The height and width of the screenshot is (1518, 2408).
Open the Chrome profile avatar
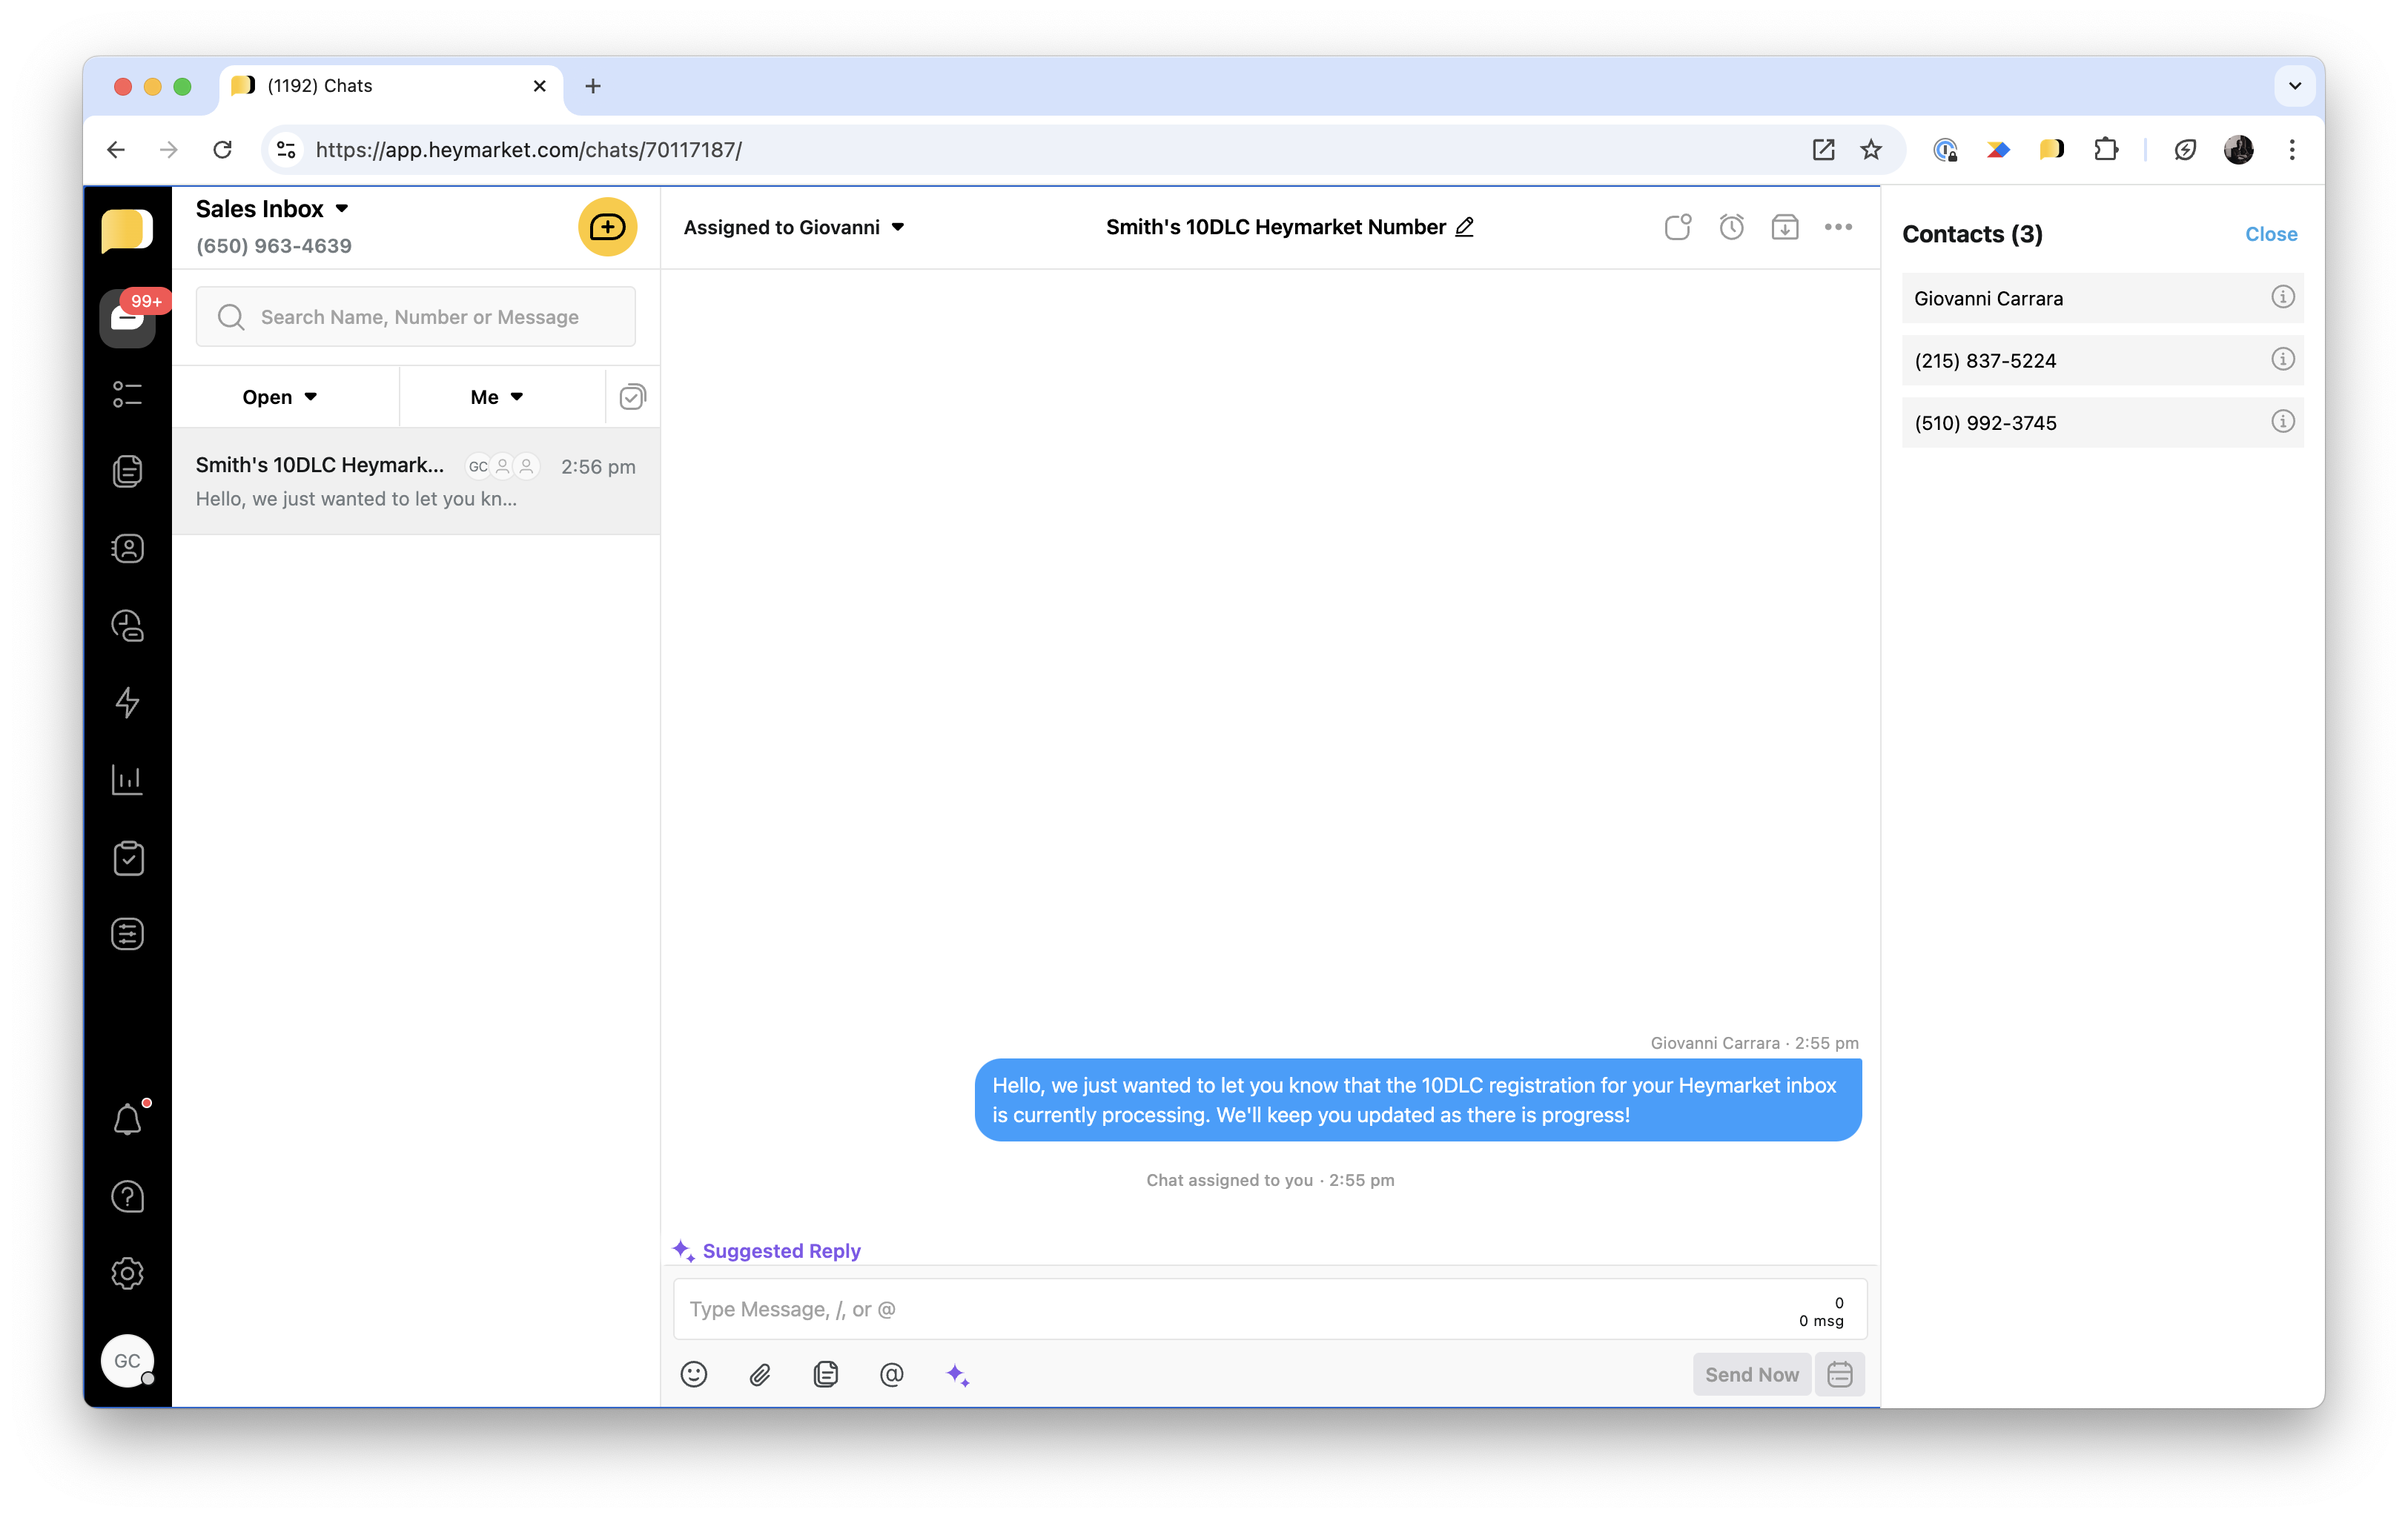[2239, 150]
